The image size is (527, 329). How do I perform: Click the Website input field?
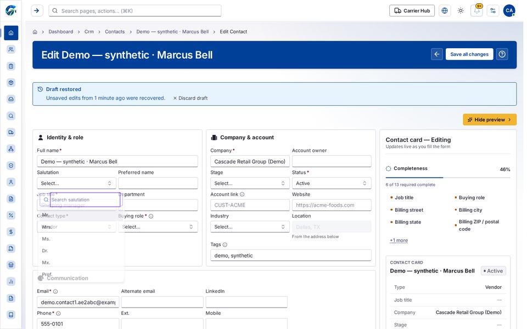coord(332,205)
